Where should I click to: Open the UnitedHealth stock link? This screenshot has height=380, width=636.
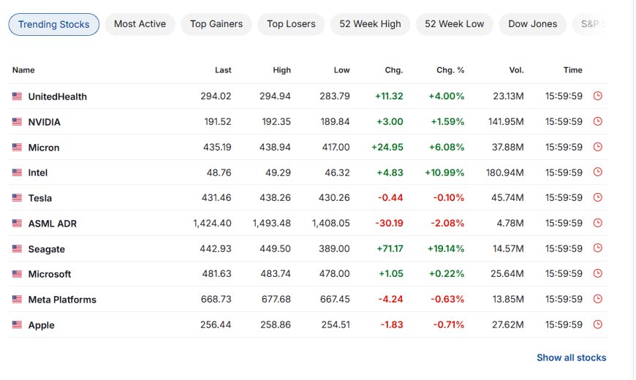click(x=58, y=96)
